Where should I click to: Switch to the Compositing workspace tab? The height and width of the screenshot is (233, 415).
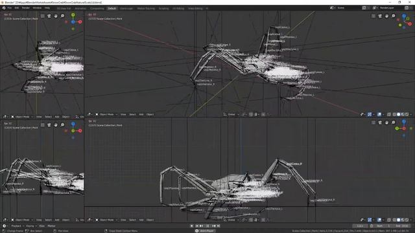coord(97,8)
